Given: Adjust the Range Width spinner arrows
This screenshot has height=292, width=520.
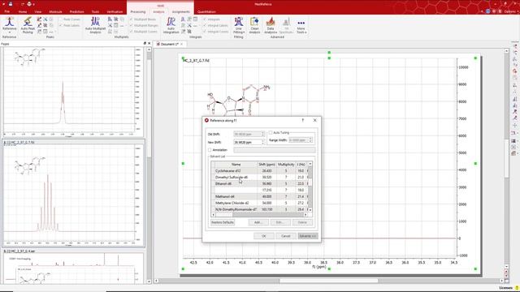Looking at the screenshot, I should (310, 140).
